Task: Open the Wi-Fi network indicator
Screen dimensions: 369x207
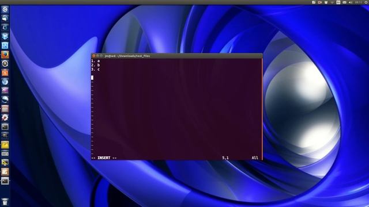Action: click(332, 2)
